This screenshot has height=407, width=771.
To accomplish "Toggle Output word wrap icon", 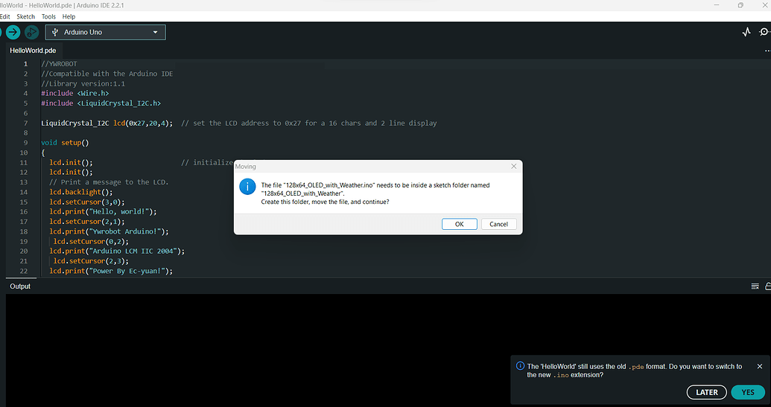I will pyautogui.click(x=755, y=286).
